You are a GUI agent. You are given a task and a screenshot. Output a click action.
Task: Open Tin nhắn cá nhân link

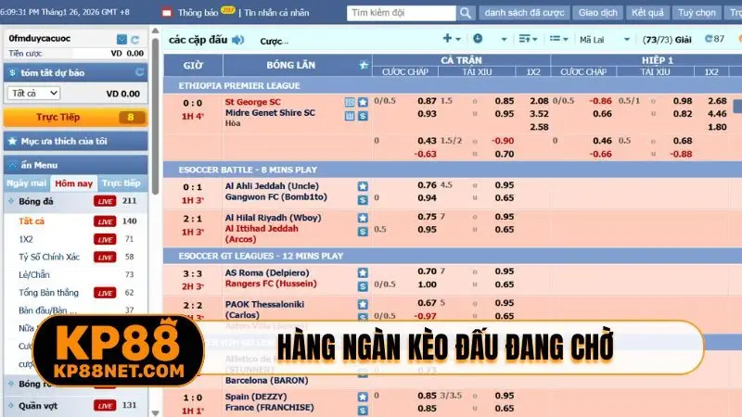coord(276,13)
